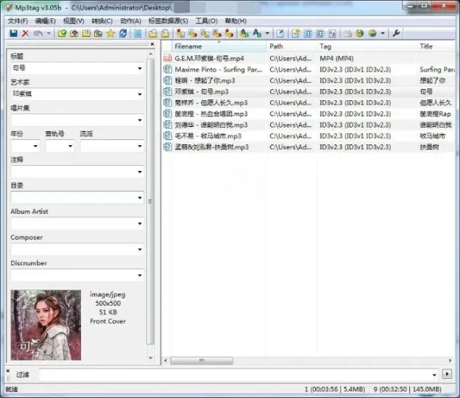This screenshot has height=398, width=460.
Task: Click the tag panel vertical scrollbar
Action: [150, 203]
